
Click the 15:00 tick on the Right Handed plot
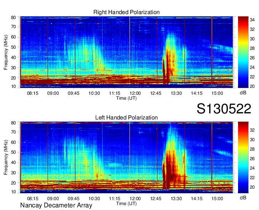[217, 93]
